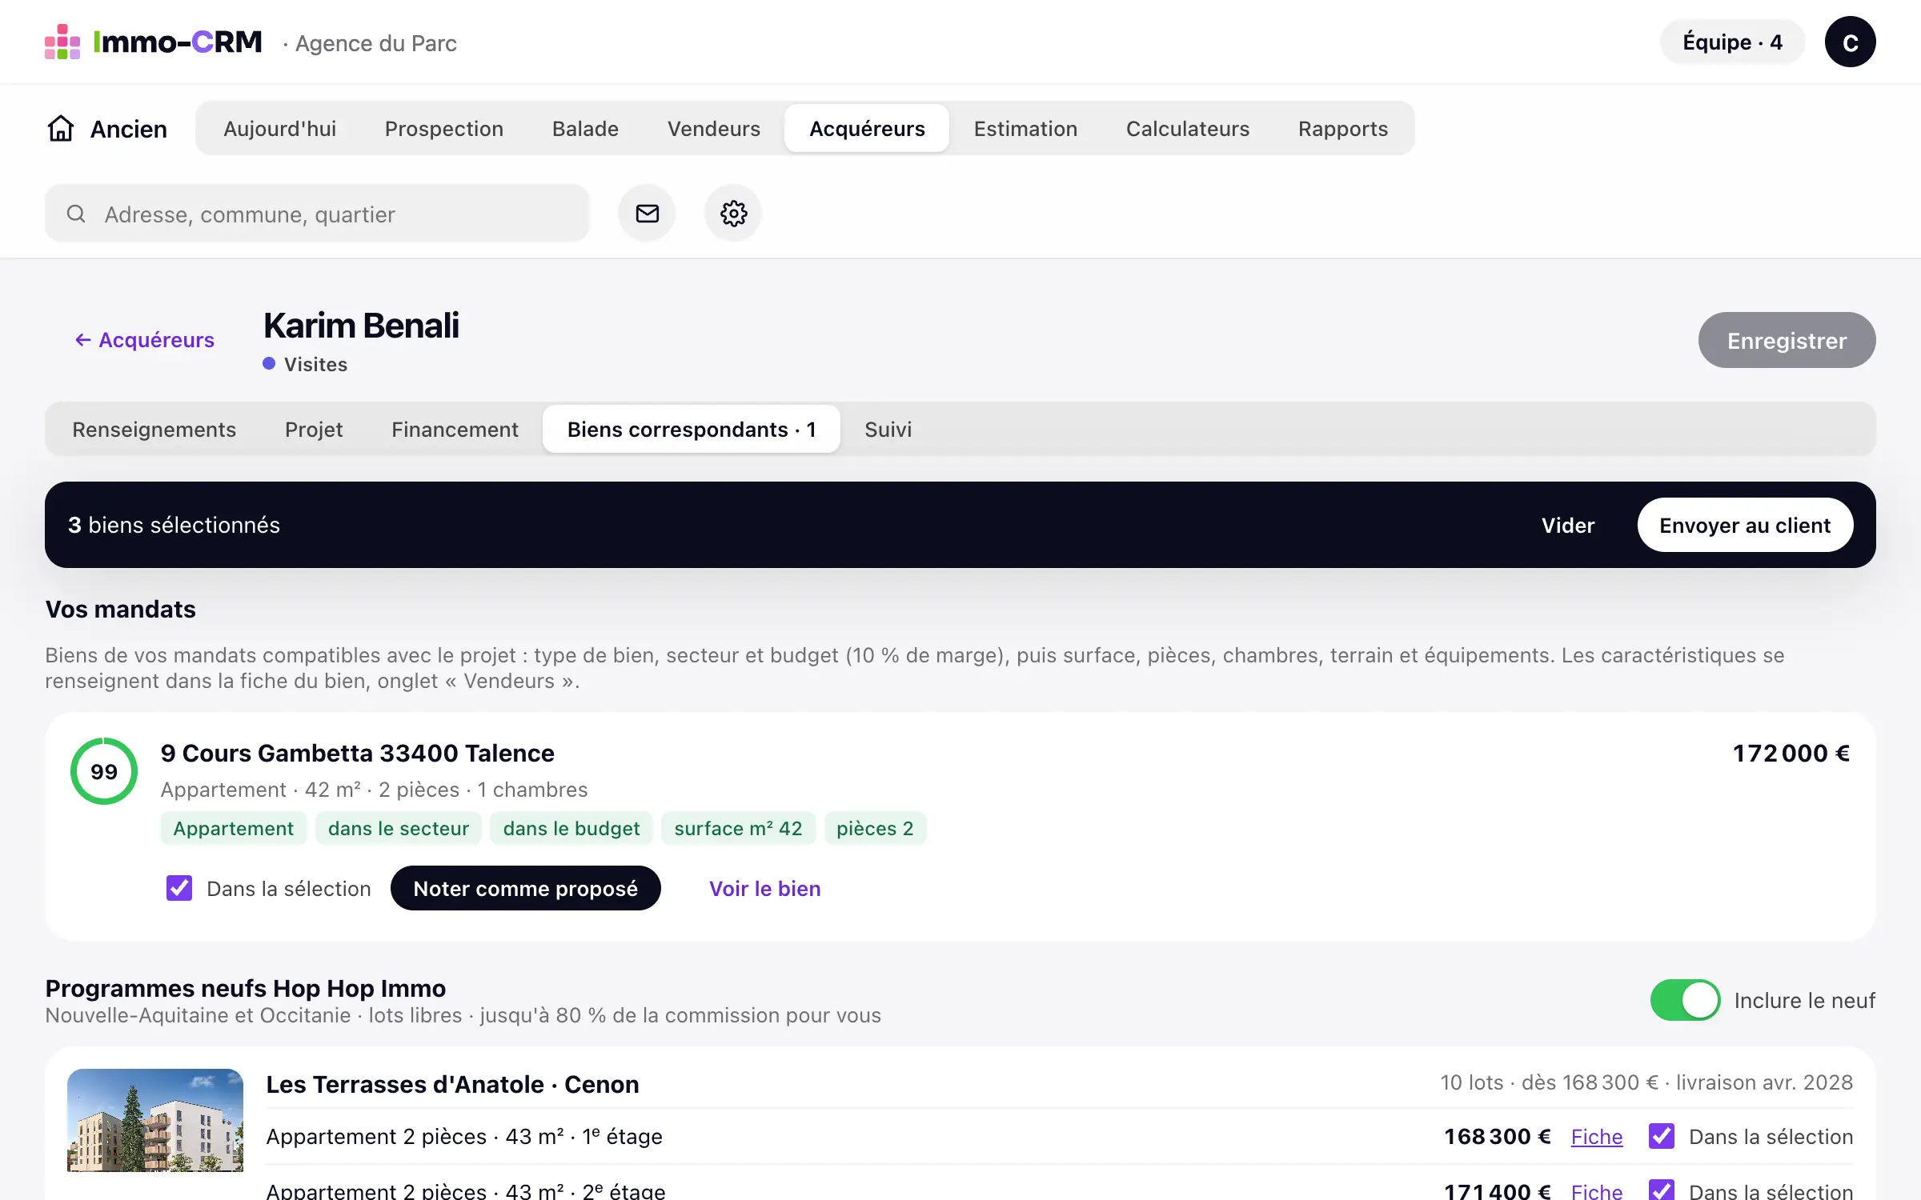Click the dans le secteur tag

coord(398,828)
